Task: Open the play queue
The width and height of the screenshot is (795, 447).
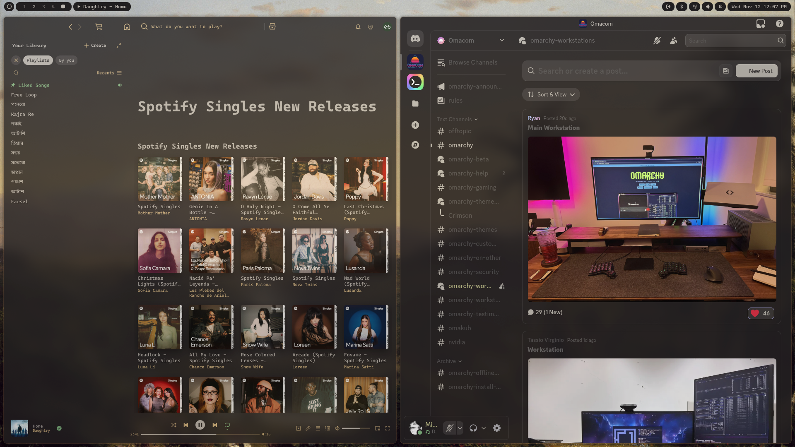Action: pos(318,428)
